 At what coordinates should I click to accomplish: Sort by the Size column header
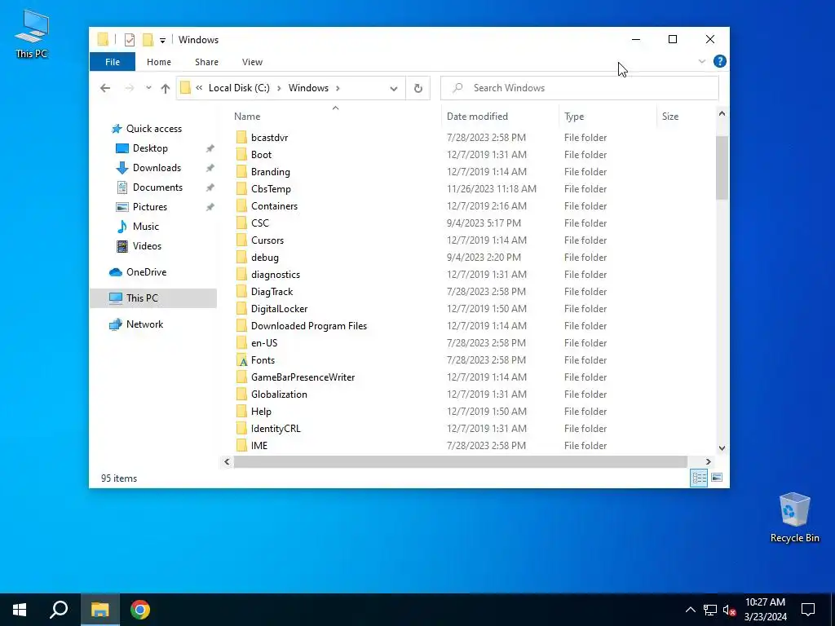click(670, 116)
